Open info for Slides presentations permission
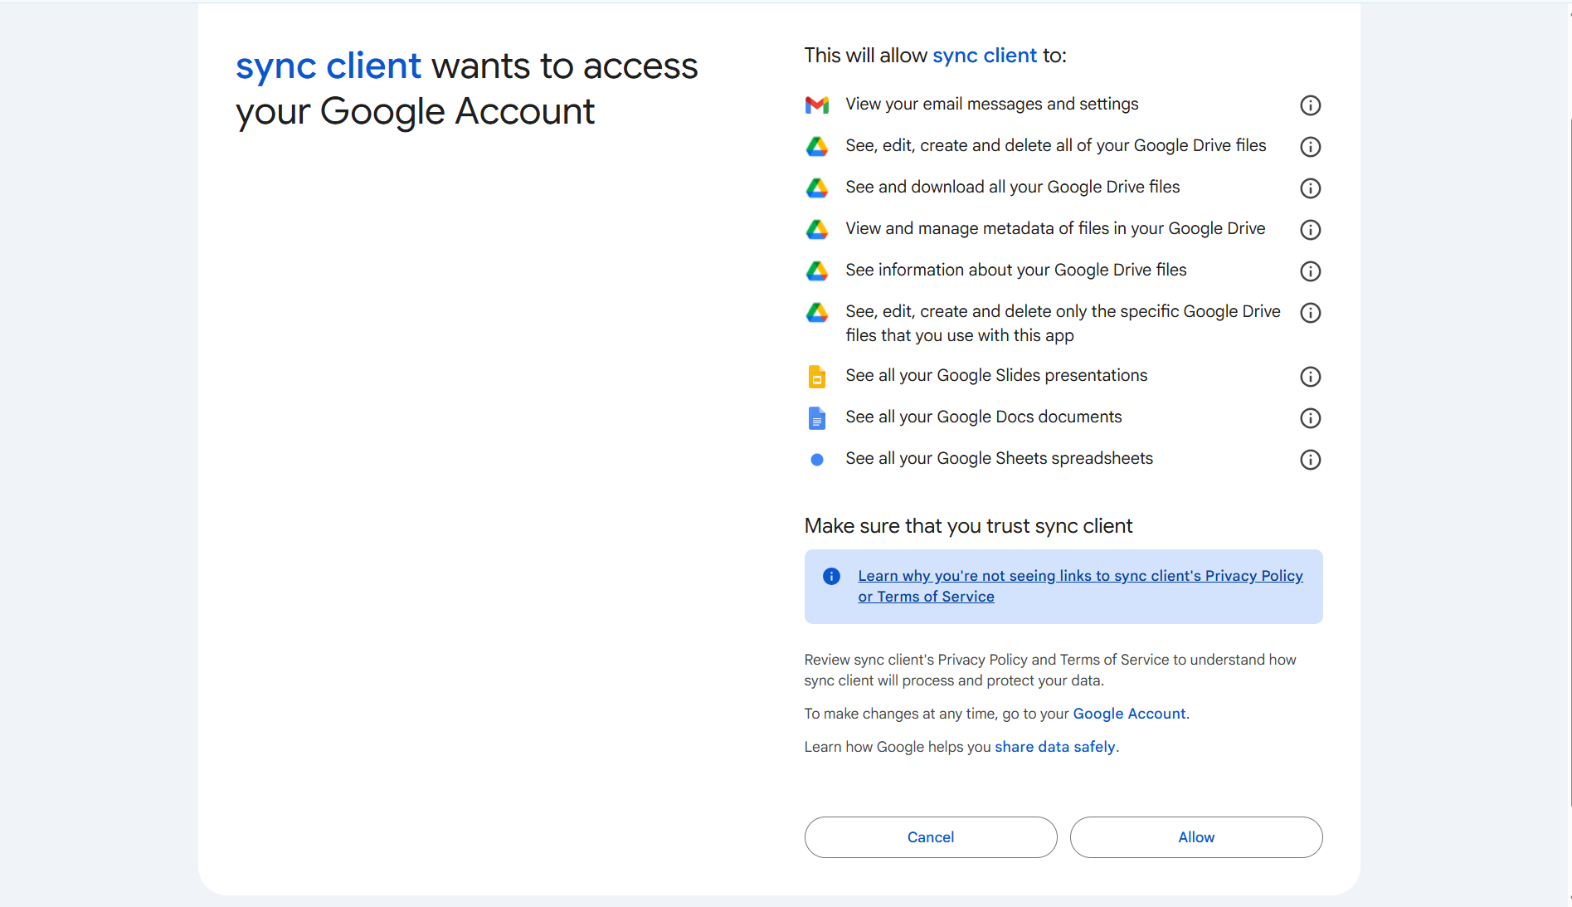 tap(1310, 376)
